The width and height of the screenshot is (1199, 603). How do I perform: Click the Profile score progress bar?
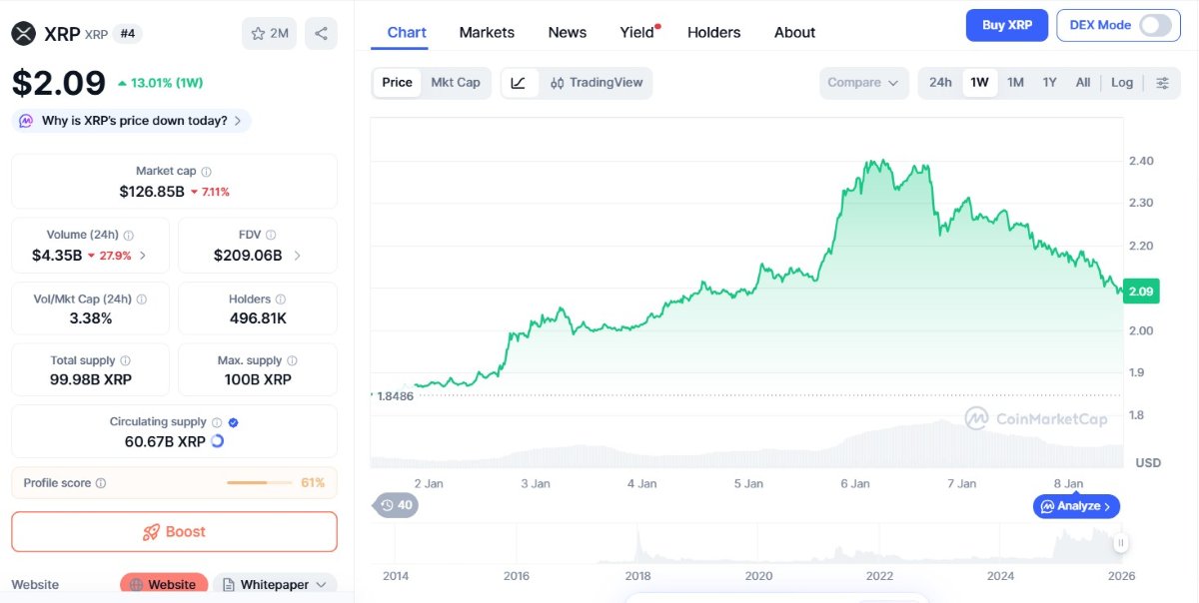(x=259, y=483)
